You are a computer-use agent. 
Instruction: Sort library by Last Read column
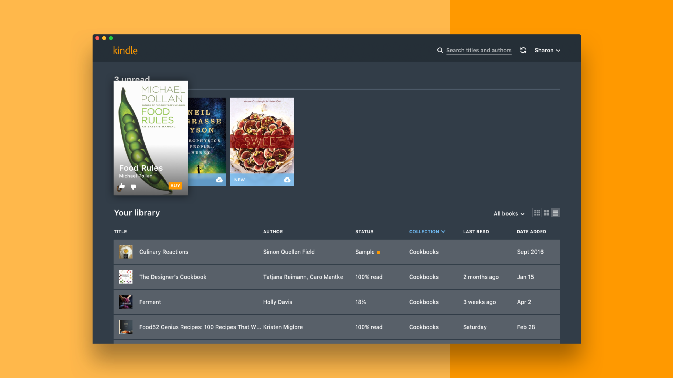pos(476,231)
